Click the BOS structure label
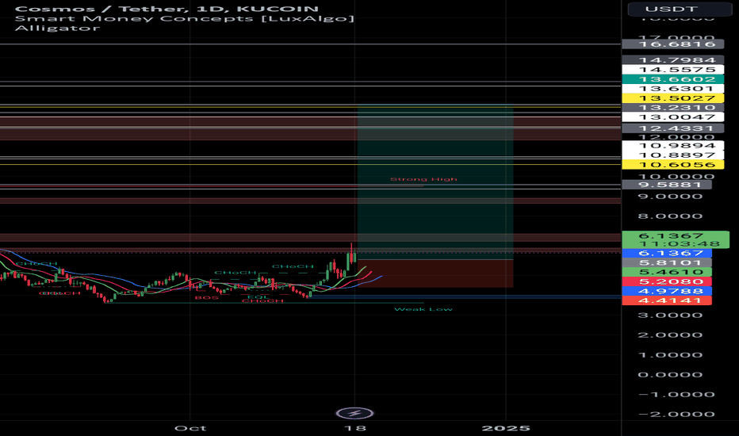 pos(207,298)
